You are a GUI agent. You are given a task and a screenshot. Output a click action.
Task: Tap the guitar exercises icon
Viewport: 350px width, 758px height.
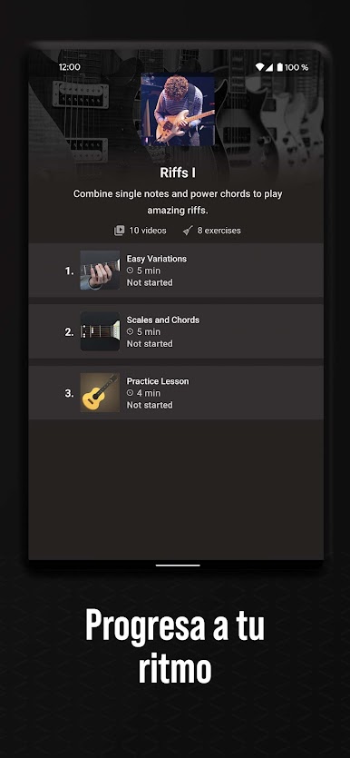point(188,231)
